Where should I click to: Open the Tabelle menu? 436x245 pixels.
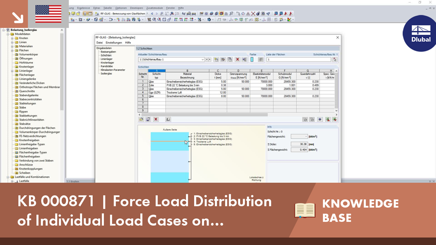point(107,8)
